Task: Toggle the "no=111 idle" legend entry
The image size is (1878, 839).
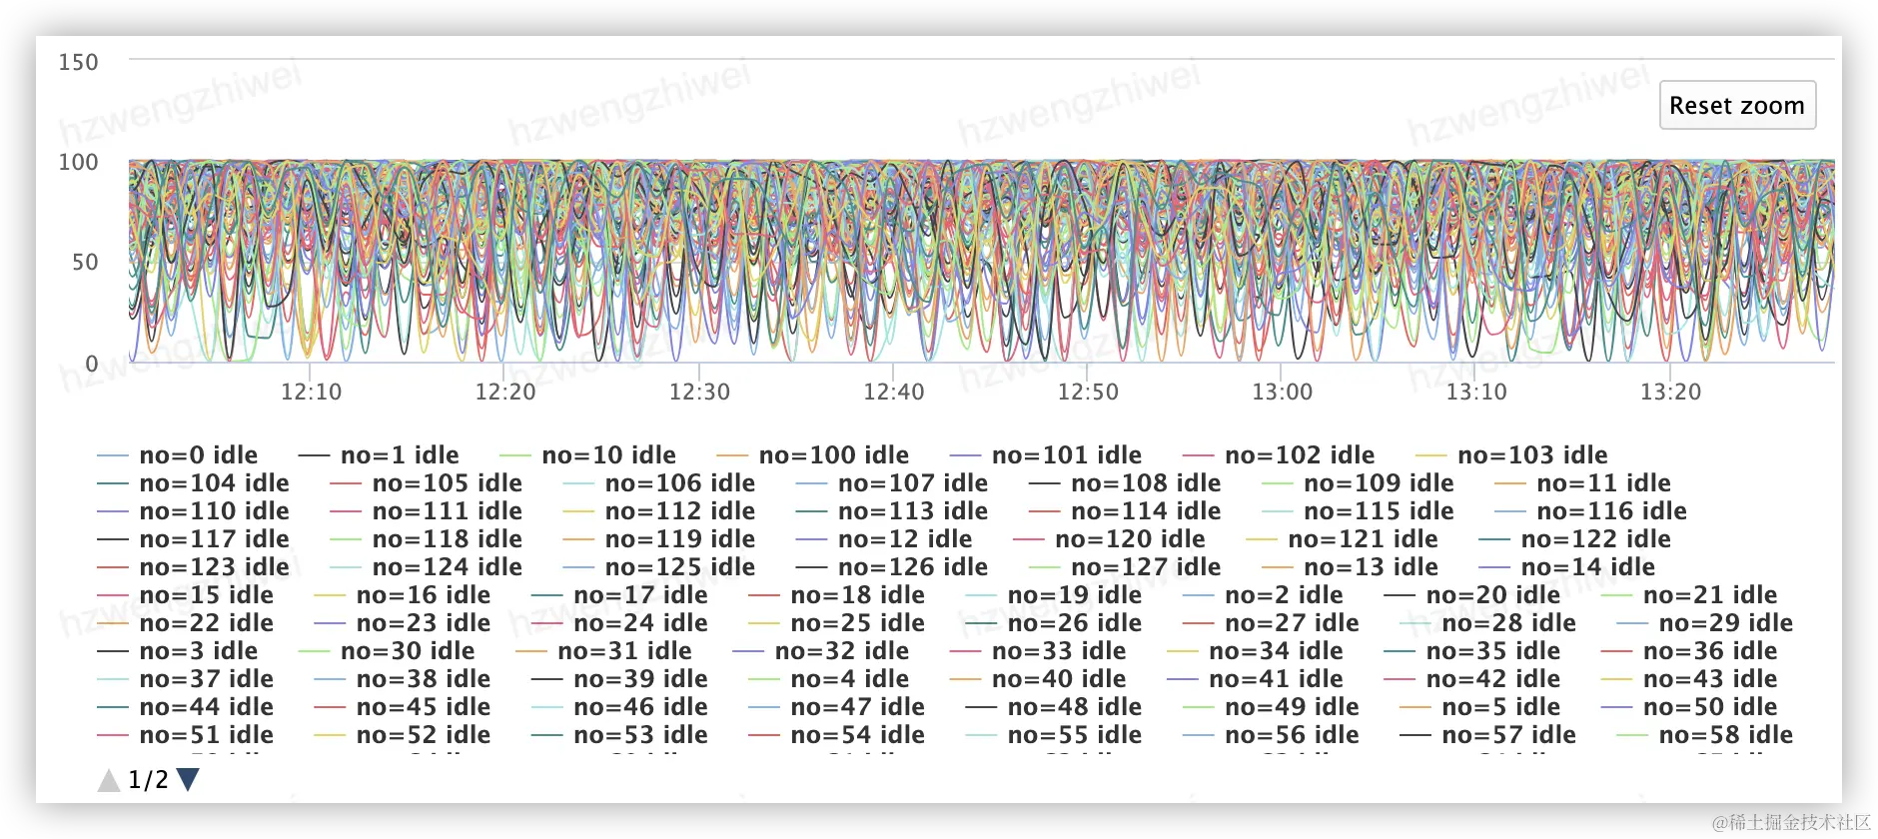Action: 426,511
